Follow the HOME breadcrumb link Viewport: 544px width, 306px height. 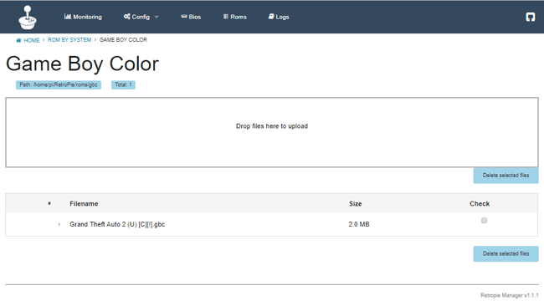32,40
